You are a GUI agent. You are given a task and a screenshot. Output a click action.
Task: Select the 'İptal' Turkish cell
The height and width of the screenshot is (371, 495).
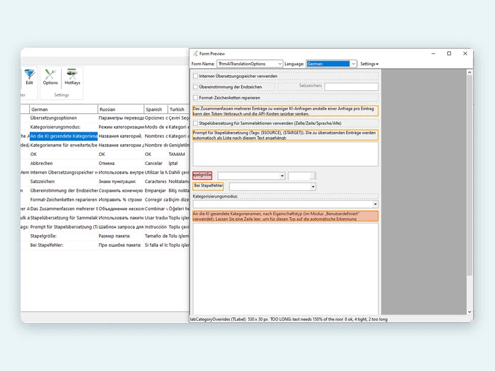178,163
